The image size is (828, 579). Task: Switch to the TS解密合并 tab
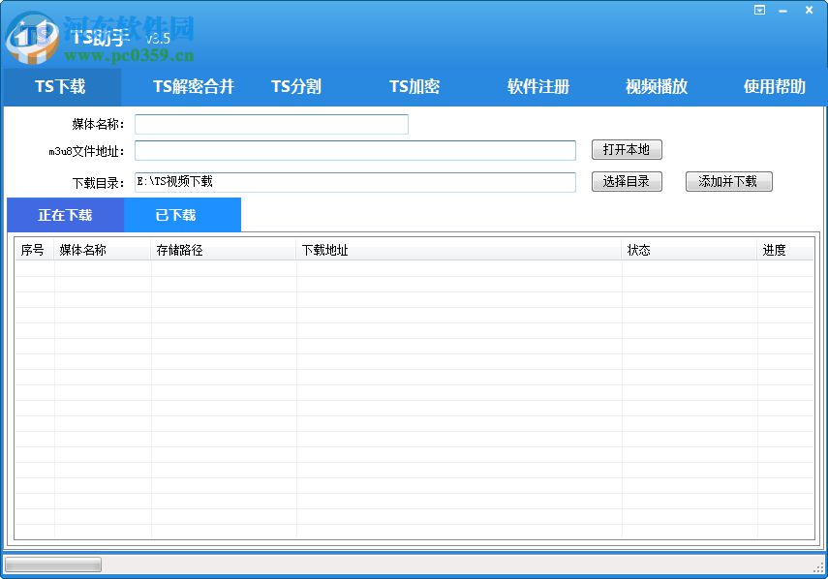191,86
